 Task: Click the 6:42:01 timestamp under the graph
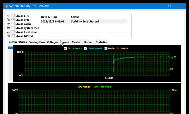pyautogui.click(x=109, y=78)
